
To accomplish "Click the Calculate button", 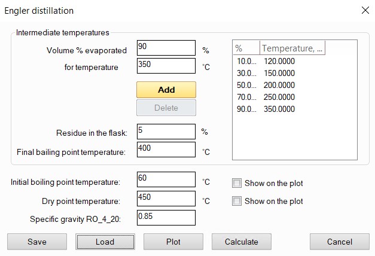I will 241,242.
